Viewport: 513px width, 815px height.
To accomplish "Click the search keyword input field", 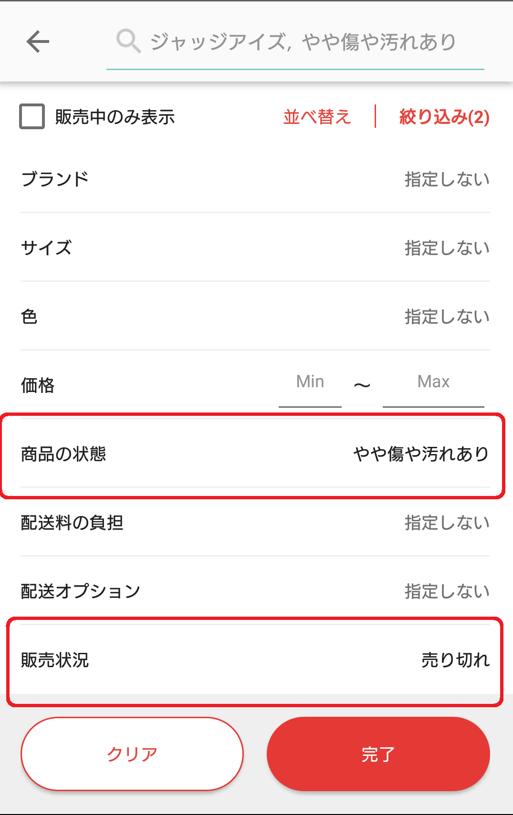I will tap(304, 42).
